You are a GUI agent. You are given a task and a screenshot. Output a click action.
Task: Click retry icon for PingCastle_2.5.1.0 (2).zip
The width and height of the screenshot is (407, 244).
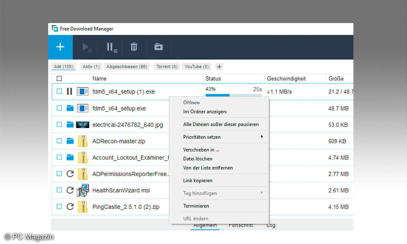[x=70, y=206]
